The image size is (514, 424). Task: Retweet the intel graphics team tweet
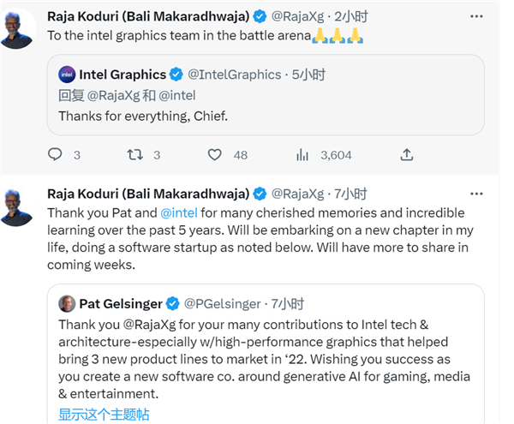[x=134, y=155]
